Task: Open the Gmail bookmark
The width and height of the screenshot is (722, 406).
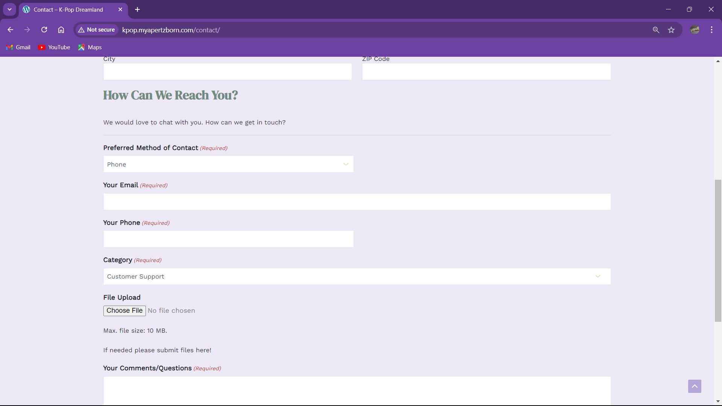Action: (18, 47)
